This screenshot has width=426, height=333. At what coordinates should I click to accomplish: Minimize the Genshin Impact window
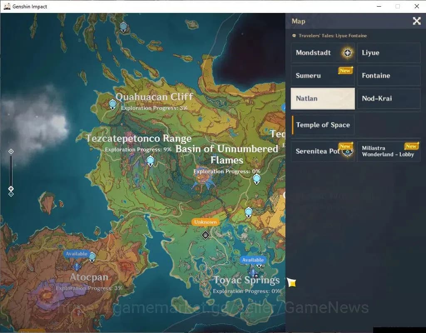(379, 6)
